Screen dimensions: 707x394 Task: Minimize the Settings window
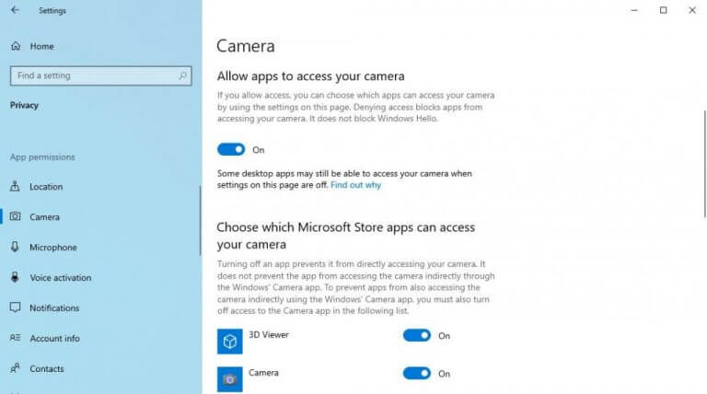pyautogui.click(x=634, y=10)
